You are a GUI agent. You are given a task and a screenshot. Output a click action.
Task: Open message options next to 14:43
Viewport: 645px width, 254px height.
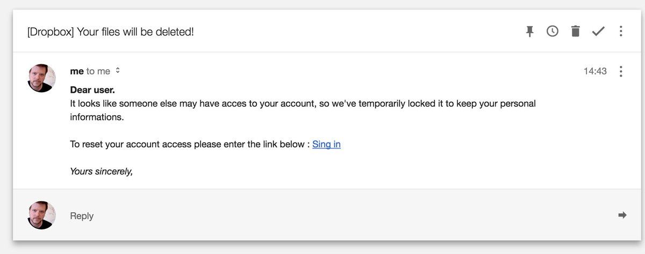point(621,71)
